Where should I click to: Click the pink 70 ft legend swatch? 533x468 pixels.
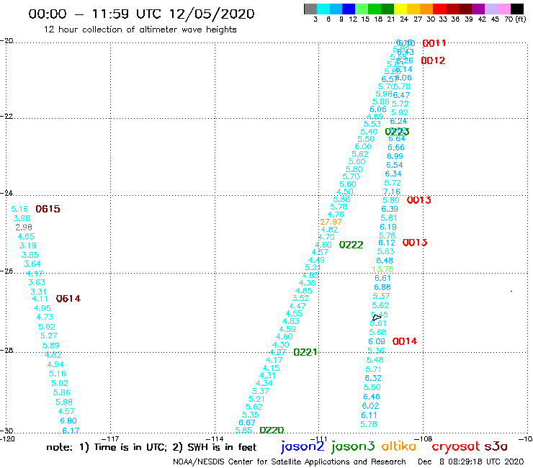click(x=503, y=9)
